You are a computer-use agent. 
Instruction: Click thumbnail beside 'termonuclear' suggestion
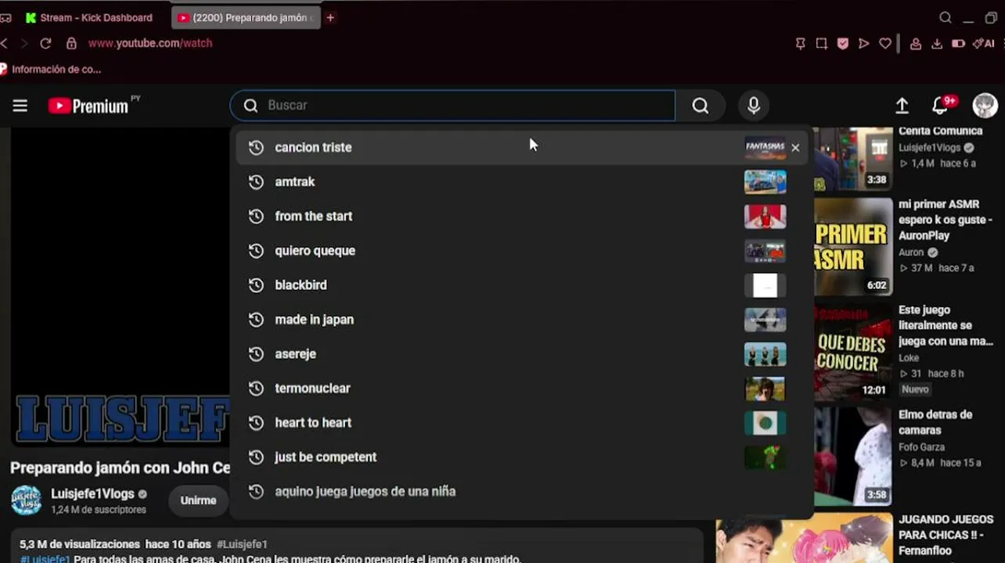click(x=765, y=389)
